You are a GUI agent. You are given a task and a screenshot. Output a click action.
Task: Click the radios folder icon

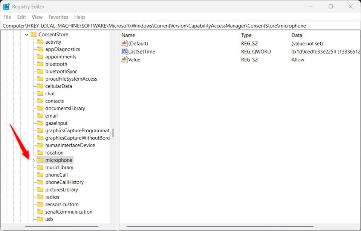point(40,197)
